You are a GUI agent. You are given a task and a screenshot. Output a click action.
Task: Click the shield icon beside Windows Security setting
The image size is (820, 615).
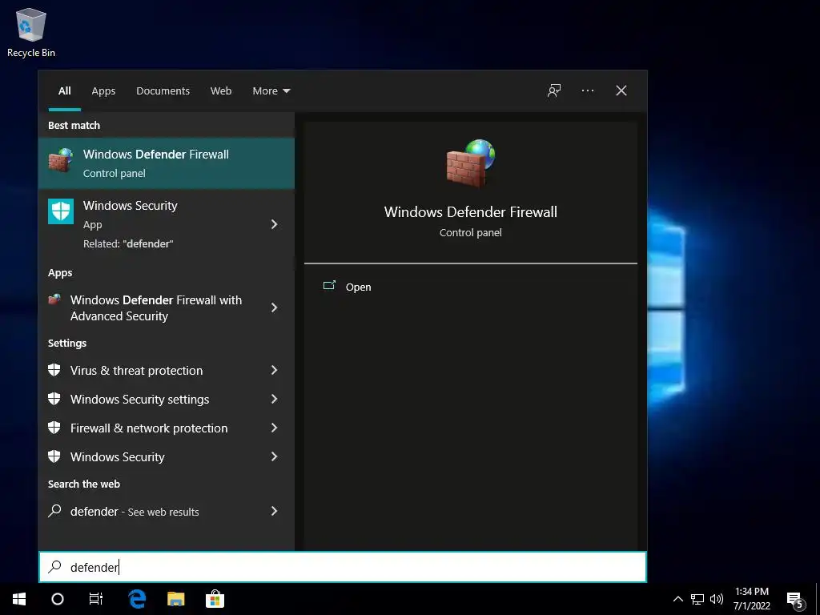click(x=54, y=456)
